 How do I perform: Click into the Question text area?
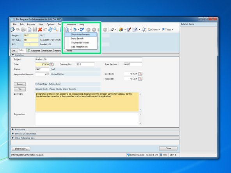[x=87, y=102]
